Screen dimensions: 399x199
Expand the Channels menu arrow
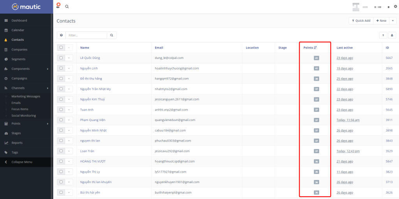click(x=48, y=88)
